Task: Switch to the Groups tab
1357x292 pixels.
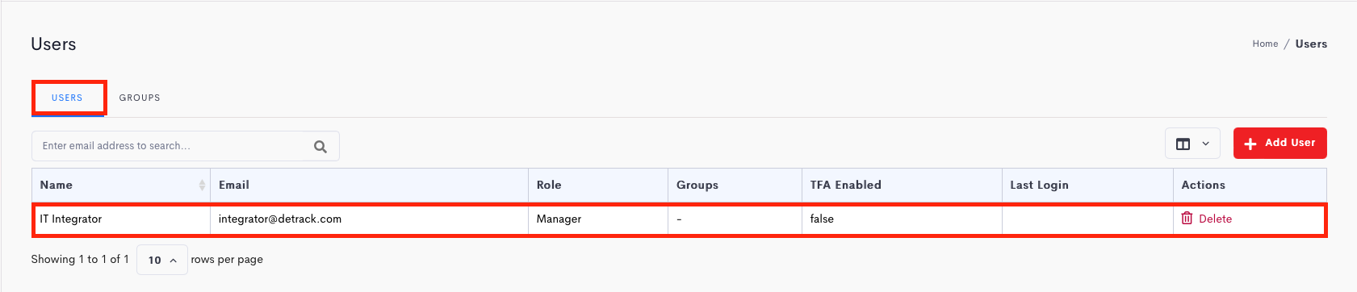Action: pos(140,98)
